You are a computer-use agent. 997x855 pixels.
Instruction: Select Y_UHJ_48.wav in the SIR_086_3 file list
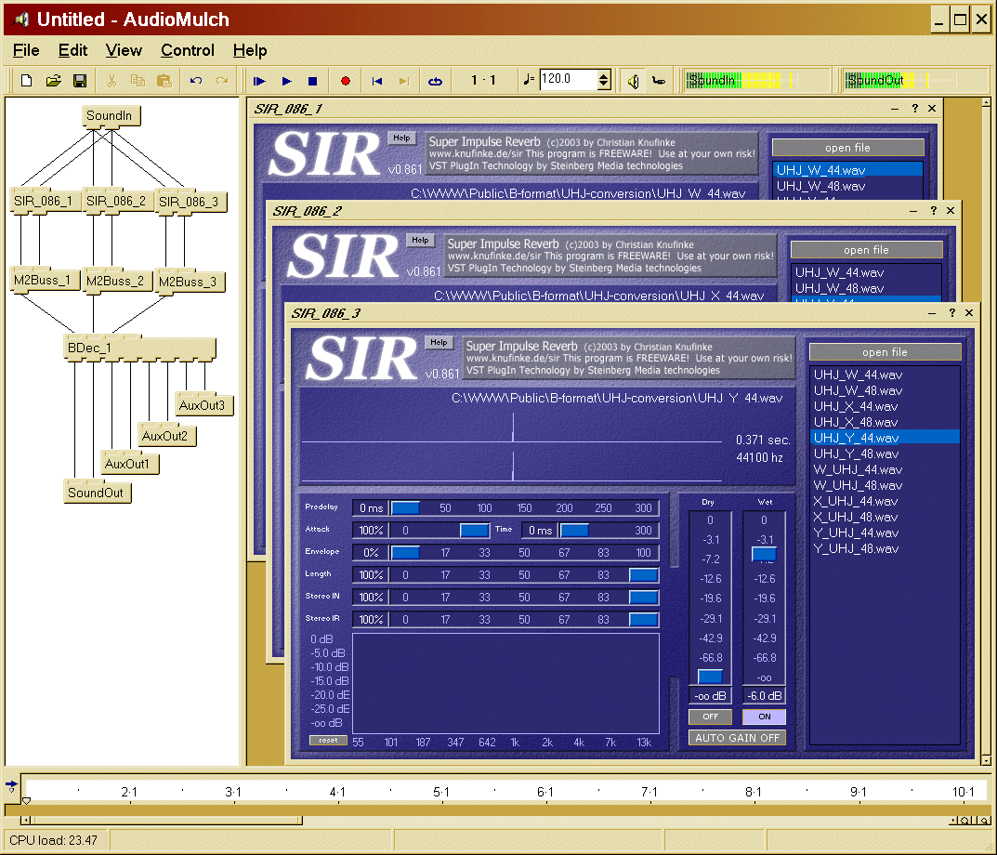[885, 548]
